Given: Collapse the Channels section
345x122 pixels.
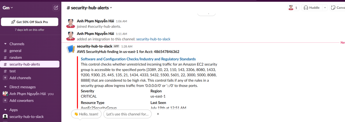Looking at the screenshot, I should pos(5,44).
